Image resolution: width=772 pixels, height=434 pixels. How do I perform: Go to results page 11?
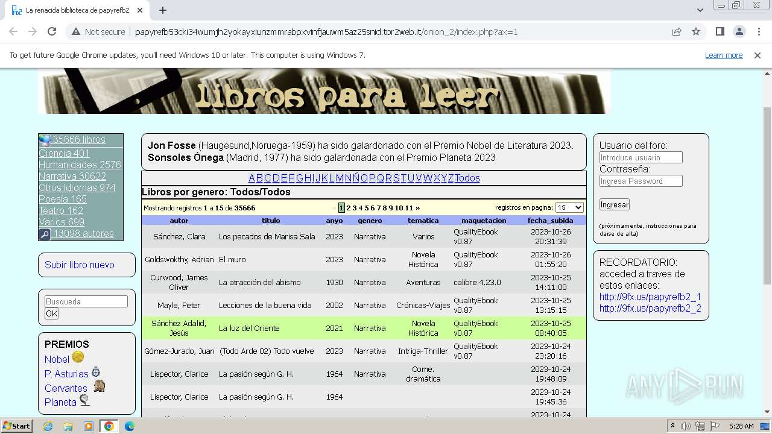(x=409, y=208)
